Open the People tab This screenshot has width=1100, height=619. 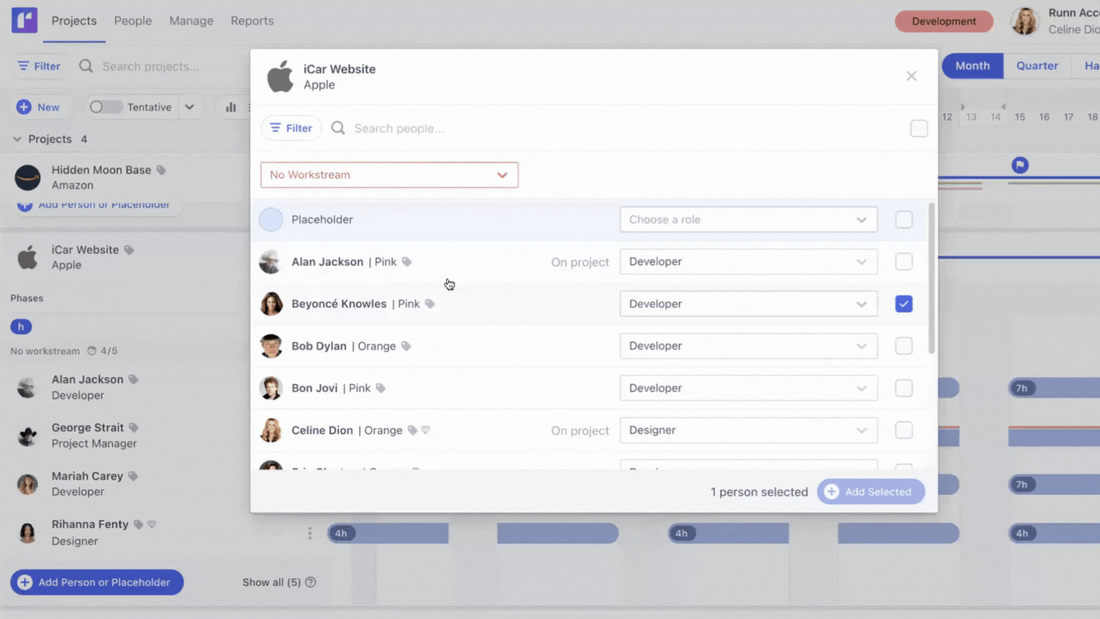[132, 21]
